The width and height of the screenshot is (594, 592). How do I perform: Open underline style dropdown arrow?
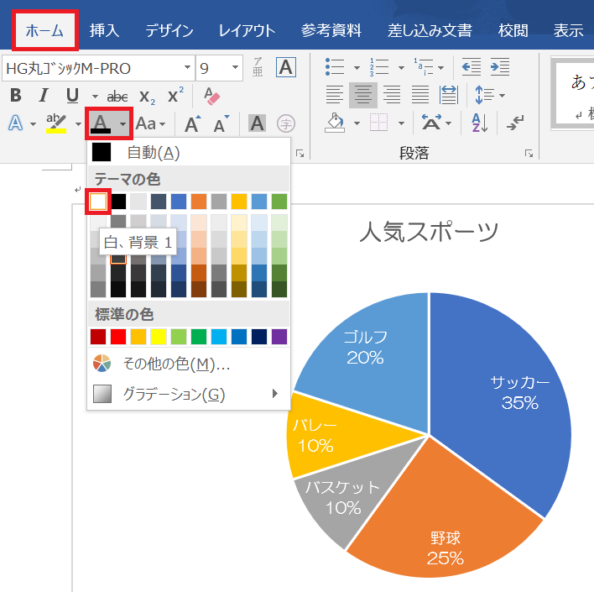click(x=95, y=97)
